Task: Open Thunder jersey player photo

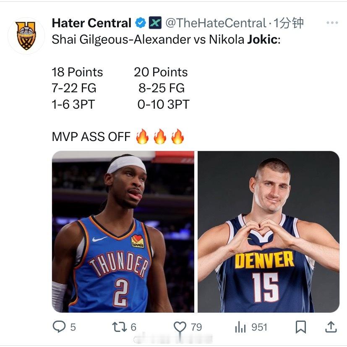Action: (123, 232)
